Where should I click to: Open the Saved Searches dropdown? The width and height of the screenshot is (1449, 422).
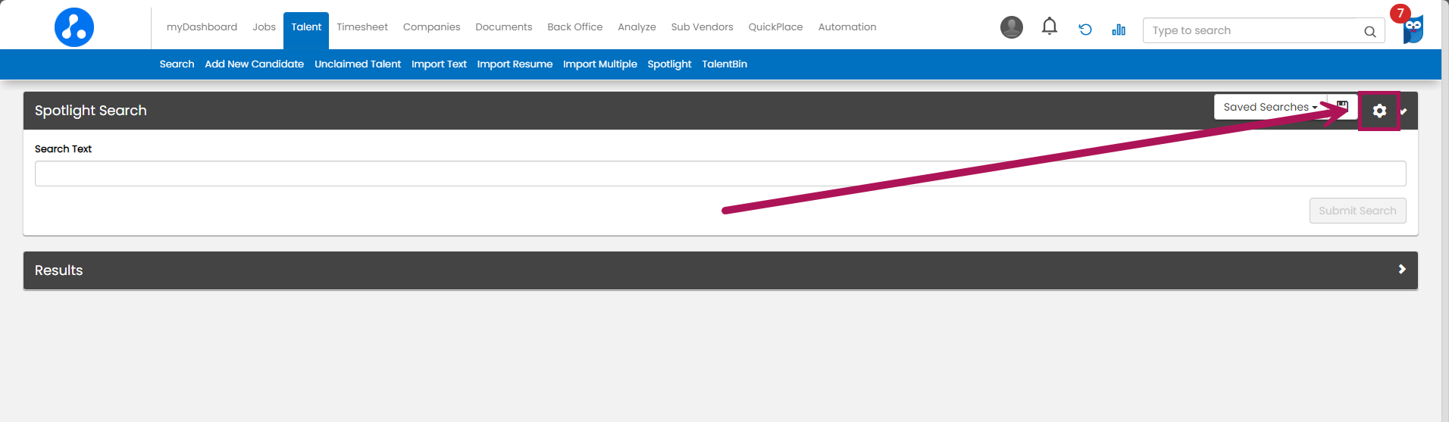1270,107
